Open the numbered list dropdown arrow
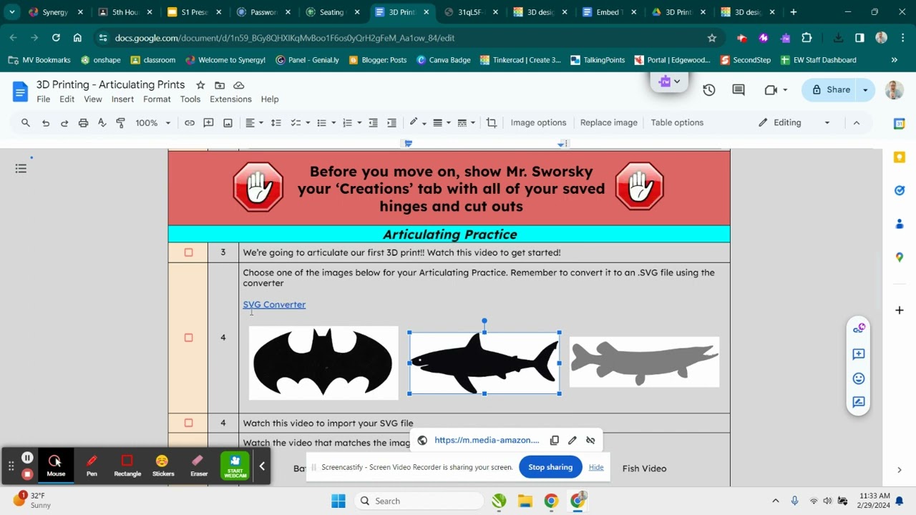The width and height of the screenshot is (916, 515). pos(359,123)
